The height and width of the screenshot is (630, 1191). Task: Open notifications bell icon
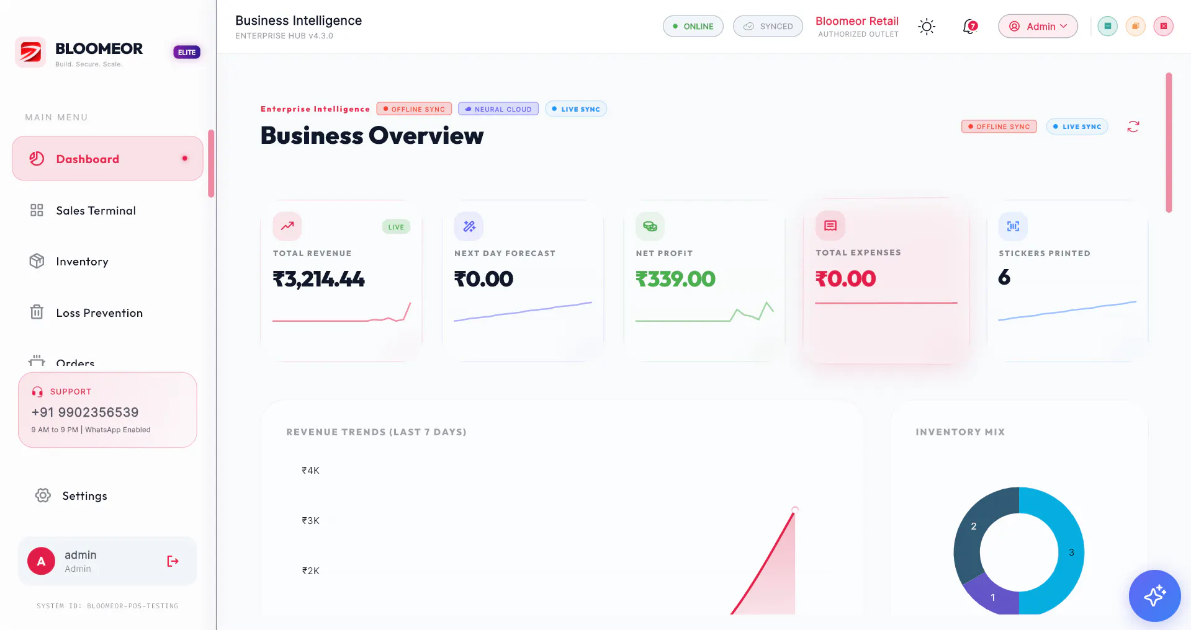click(x=969, y=27)
